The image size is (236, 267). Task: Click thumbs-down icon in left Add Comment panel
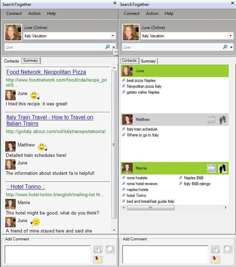pyautogui.click(x=110, y=249)
